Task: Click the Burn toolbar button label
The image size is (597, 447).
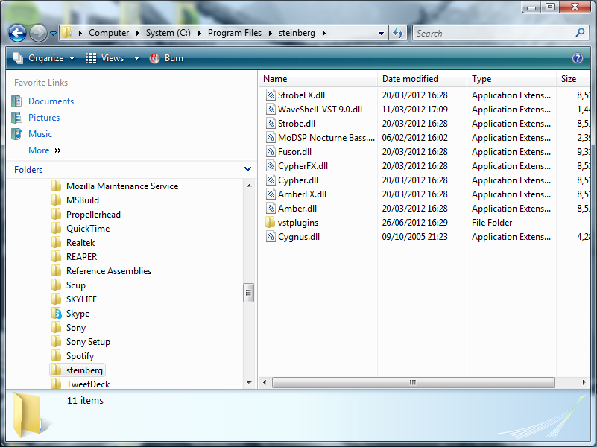Action: (x=174, y=58)
